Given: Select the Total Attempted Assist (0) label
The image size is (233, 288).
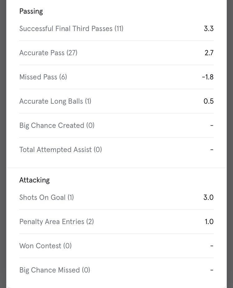Looking at the screenshot, I should [61, 150].
